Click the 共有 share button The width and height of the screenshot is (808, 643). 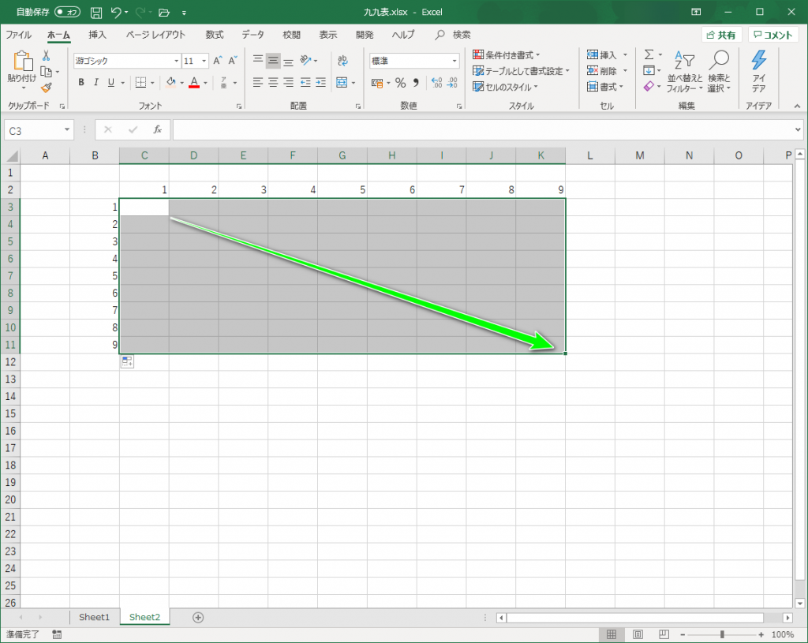click(721, 35)
